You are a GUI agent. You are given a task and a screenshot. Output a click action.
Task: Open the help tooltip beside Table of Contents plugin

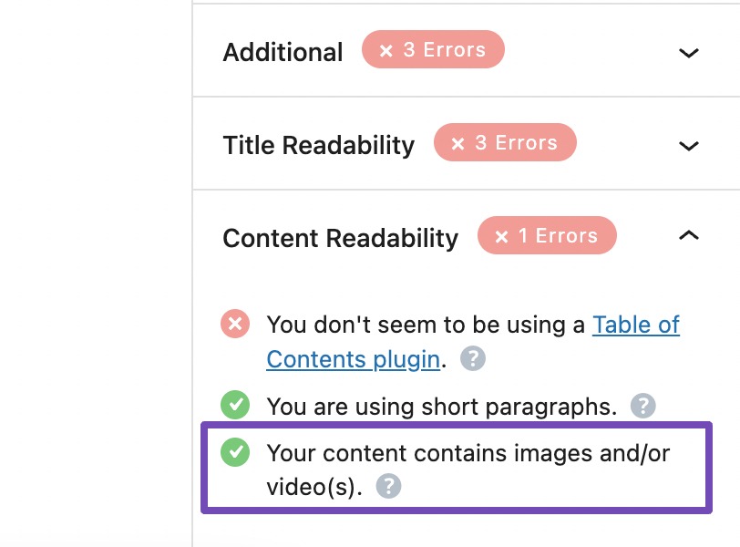tap(472, 359)
